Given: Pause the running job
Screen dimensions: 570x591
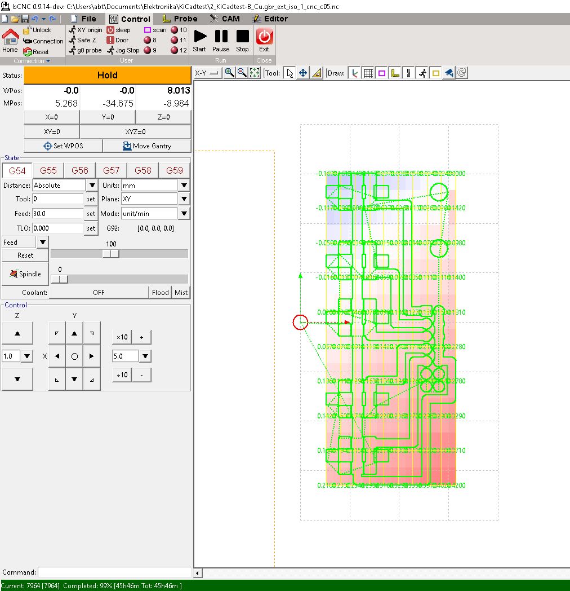Looking at the screenshot, I should coord(221,41).
